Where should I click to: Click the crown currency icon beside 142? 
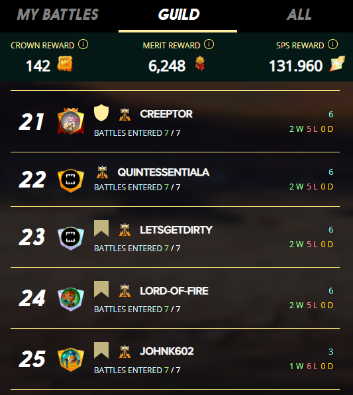click(65, 64)
